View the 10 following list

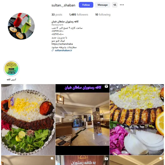(x=103, y=15)
